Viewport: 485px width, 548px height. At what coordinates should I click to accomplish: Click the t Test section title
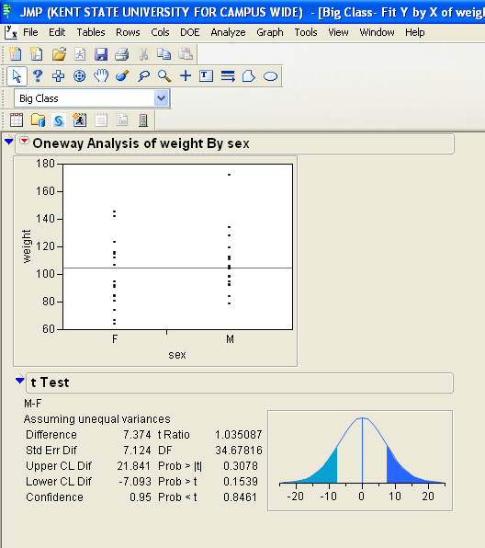(x=50, y=382)
